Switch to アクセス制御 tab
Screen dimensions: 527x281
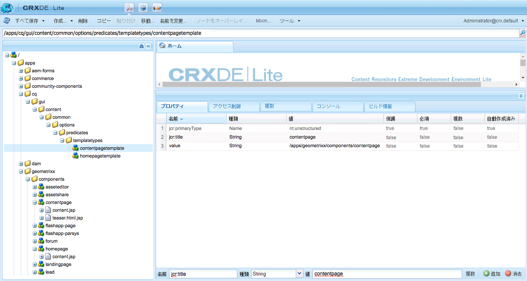point(234,106)
